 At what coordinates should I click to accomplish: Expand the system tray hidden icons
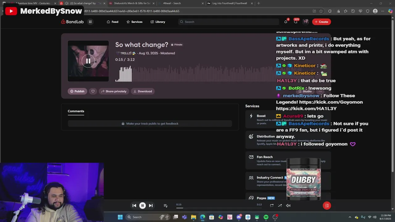click(350, 217)
